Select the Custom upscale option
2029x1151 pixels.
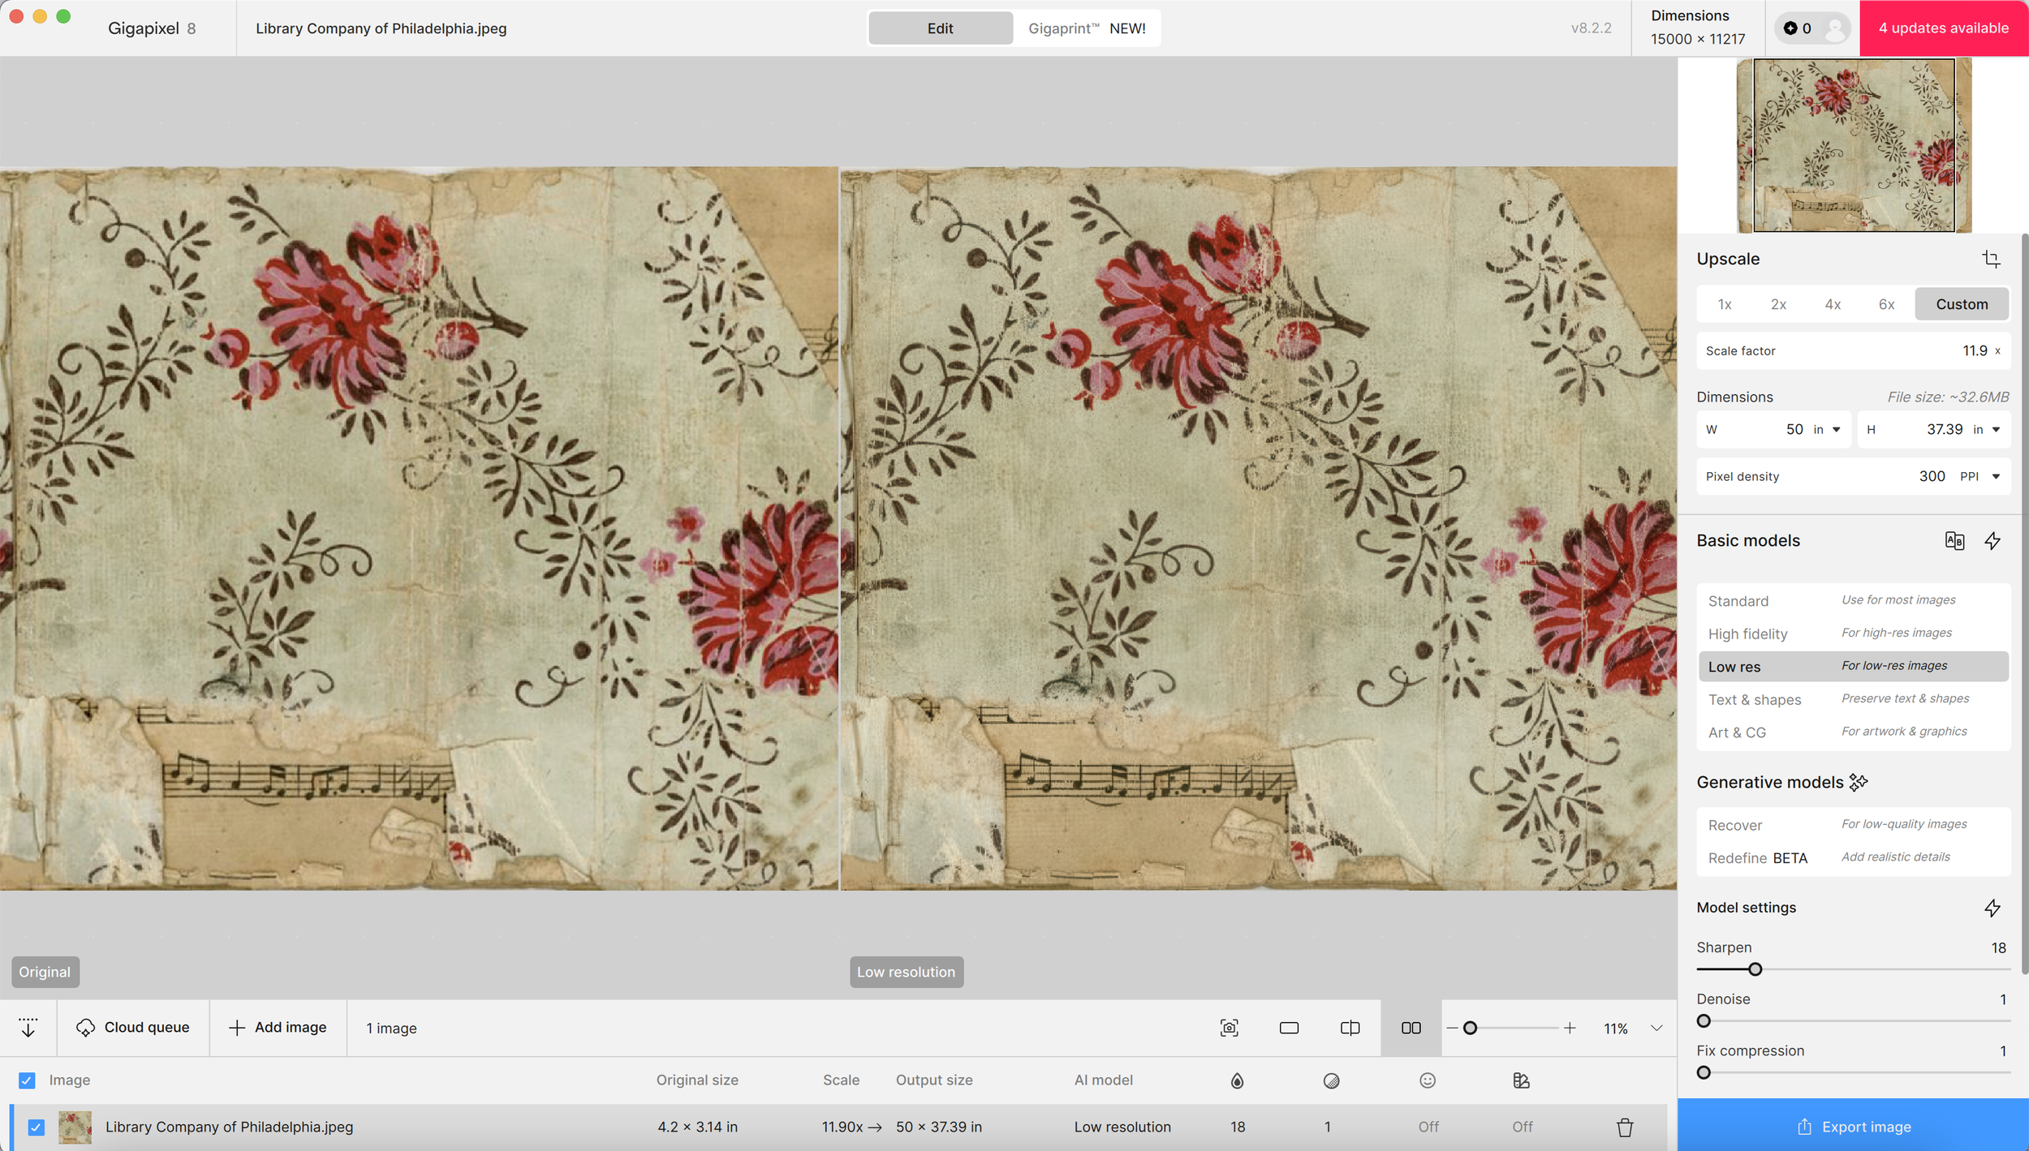coord(1962,304)
